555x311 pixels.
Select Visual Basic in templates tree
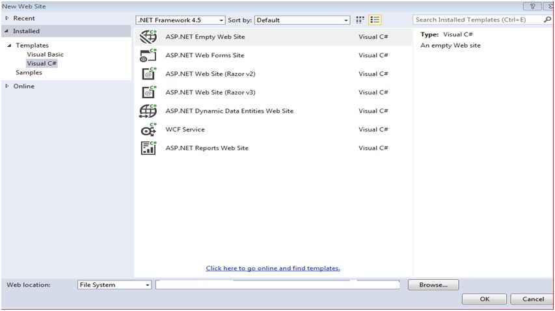coord(46,55)
